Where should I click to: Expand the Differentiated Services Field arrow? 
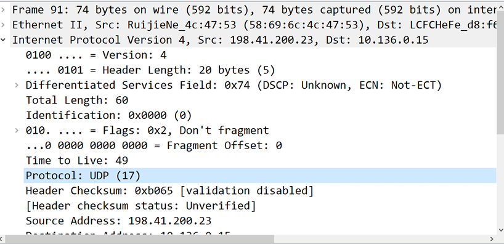coord(17,85)
